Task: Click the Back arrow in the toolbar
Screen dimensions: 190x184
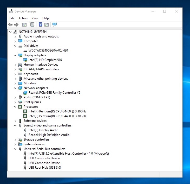Action: coord(10,24)
